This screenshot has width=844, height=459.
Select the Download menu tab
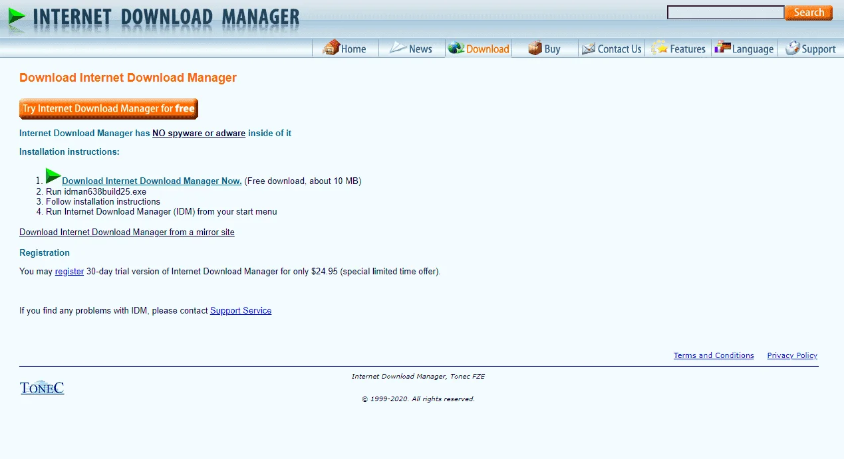click(478, 48)
